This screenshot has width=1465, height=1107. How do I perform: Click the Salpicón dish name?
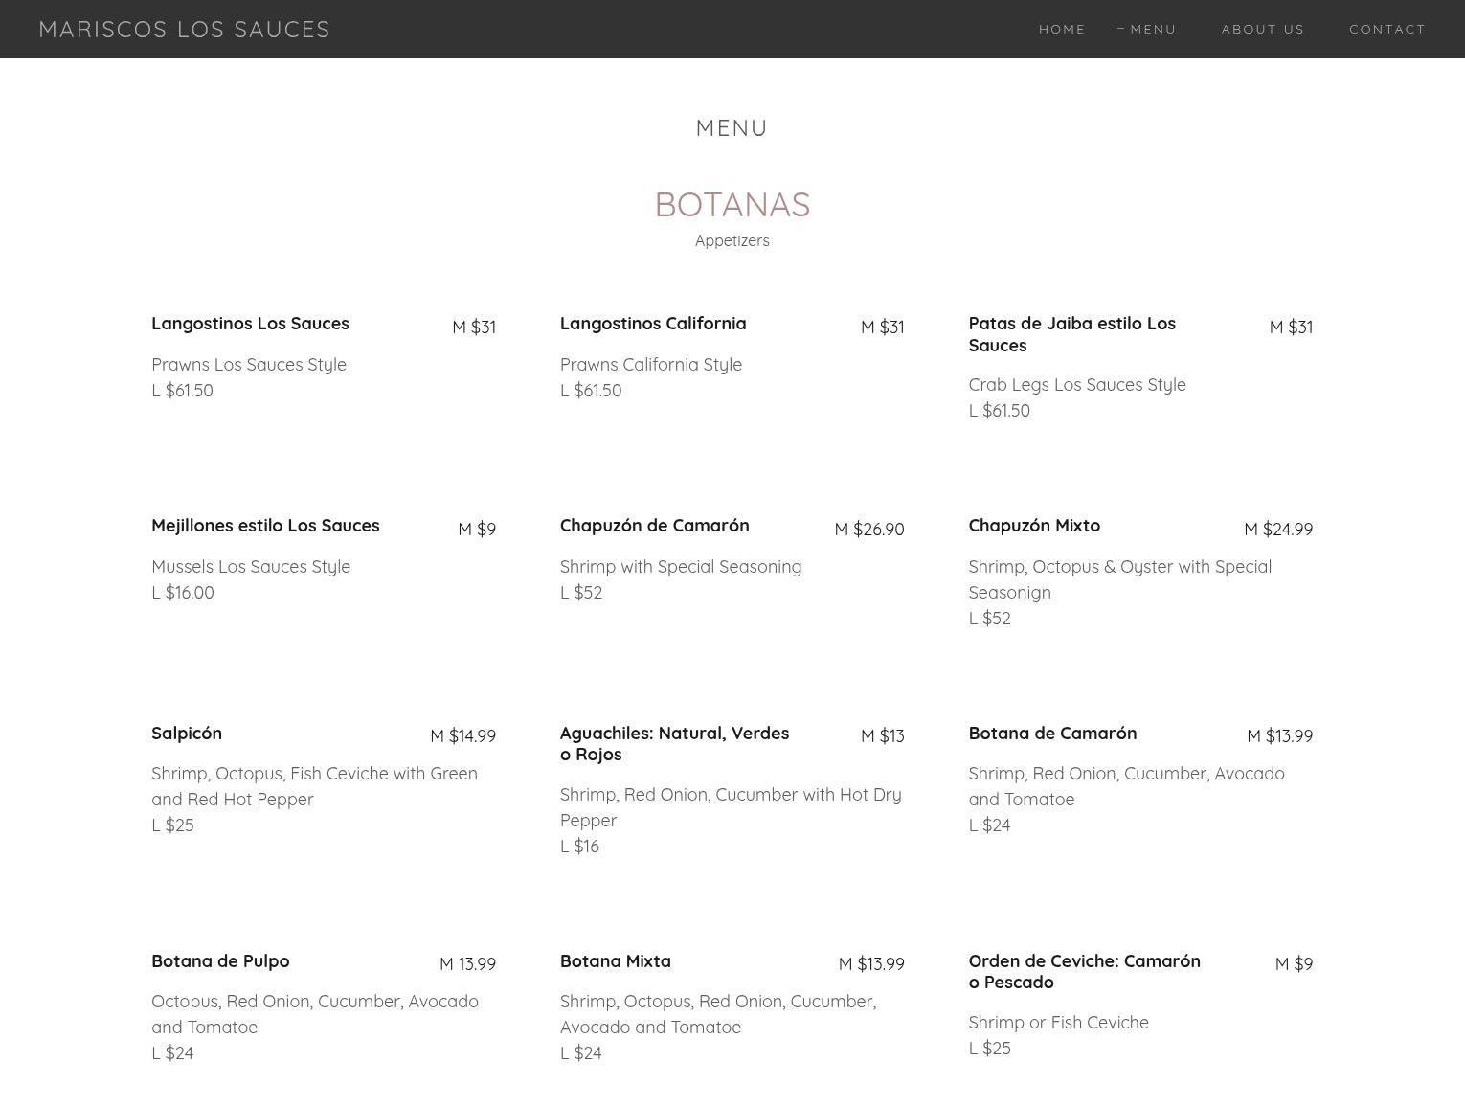click(x=187, y=734)
